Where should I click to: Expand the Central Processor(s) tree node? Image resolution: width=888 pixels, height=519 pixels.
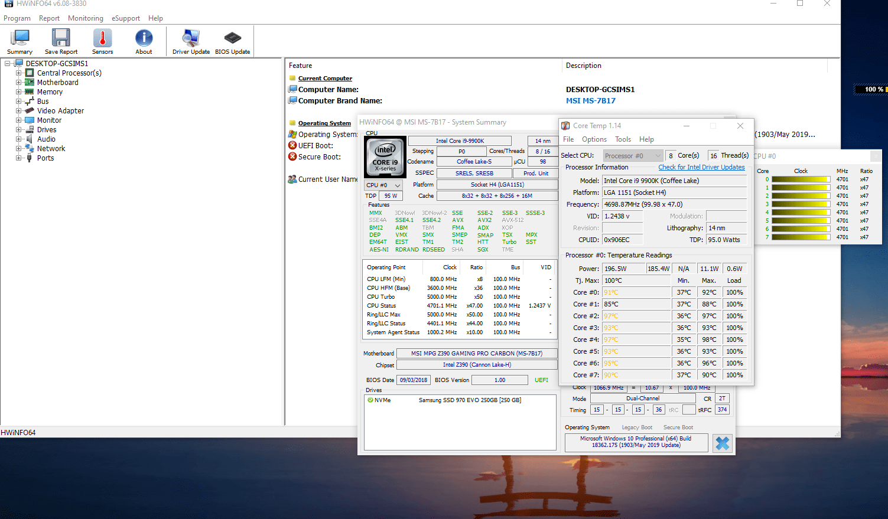point(19,73)
